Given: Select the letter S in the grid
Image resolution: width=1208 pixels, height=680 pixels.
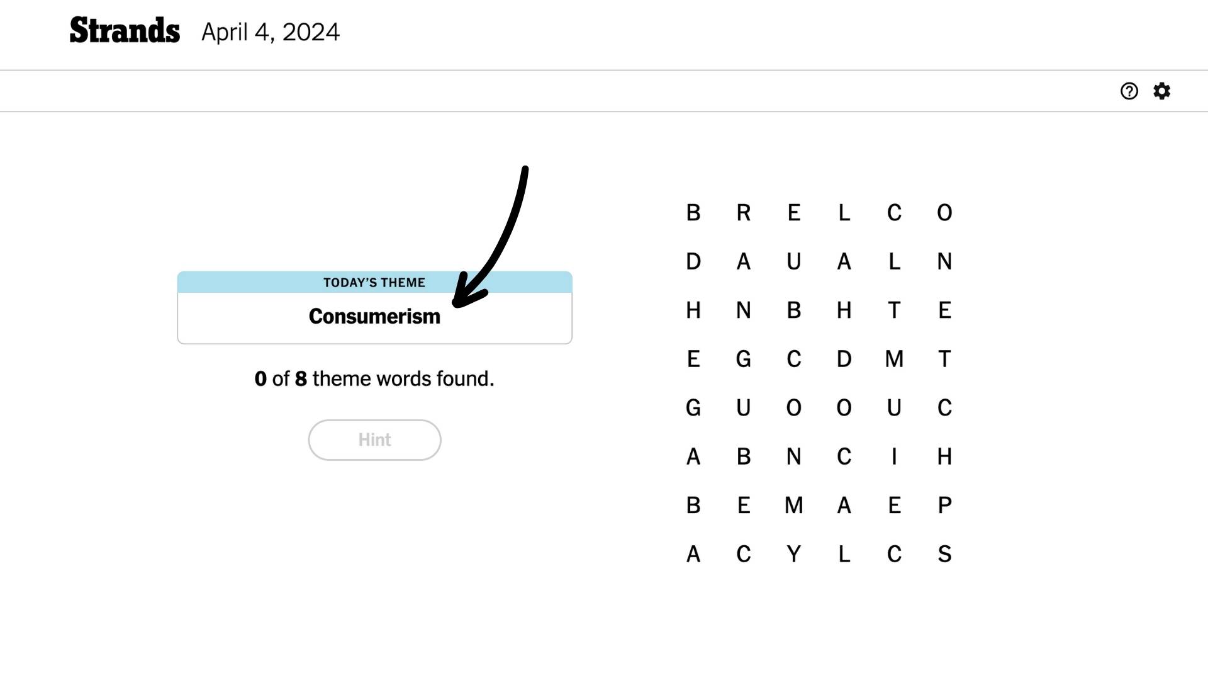Looking at the screenshot, I should 944,554.
